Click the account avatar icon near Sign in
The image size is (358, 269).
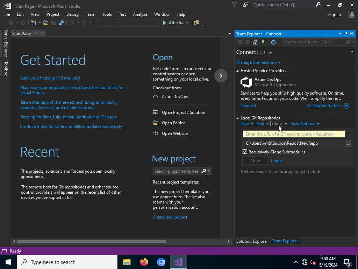pyautogui.click(x=352, y=14)
